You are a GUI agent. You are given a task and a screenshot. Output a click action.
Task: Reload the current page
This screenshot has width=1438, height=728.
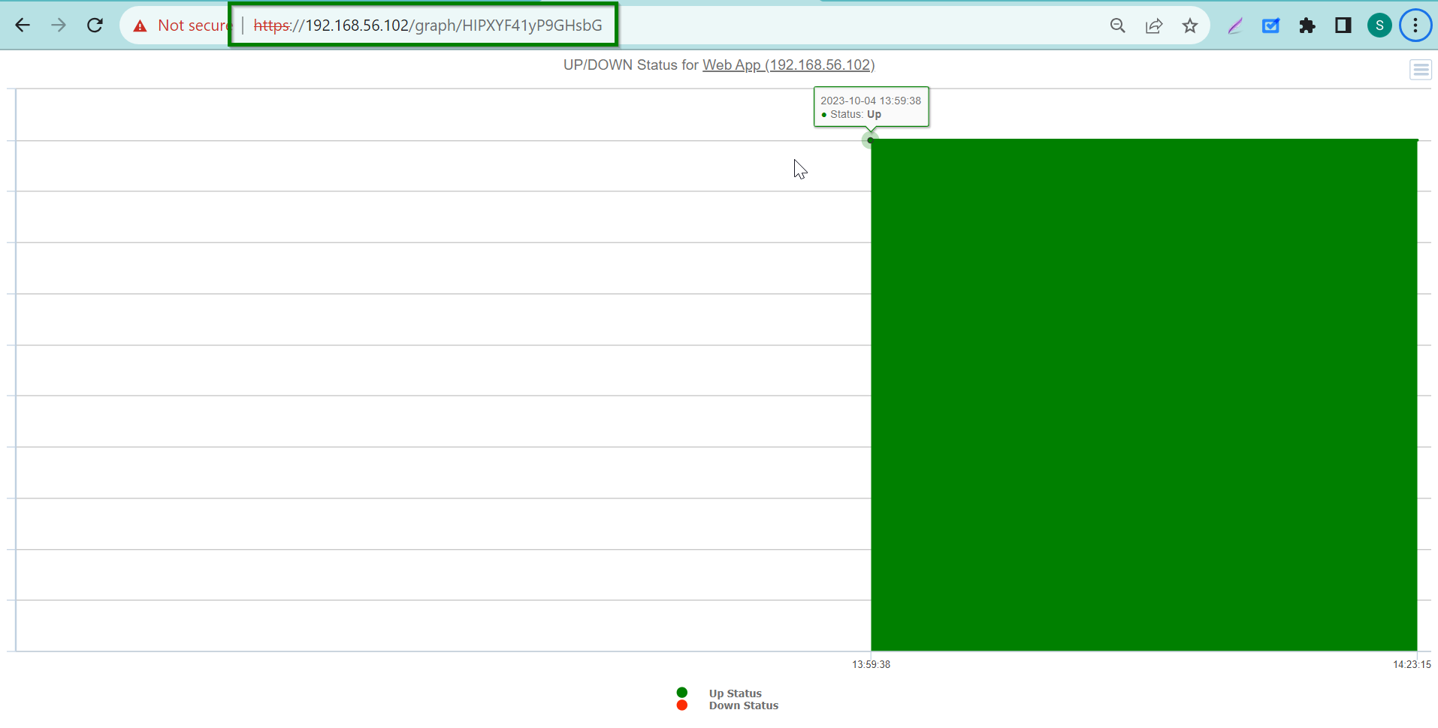(95, 26)
